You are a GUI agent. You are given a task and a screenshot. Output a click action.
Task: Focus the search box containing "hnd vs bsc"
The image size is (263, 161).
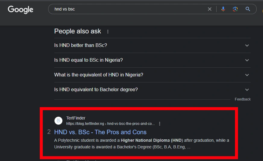(x=127, y=9)
